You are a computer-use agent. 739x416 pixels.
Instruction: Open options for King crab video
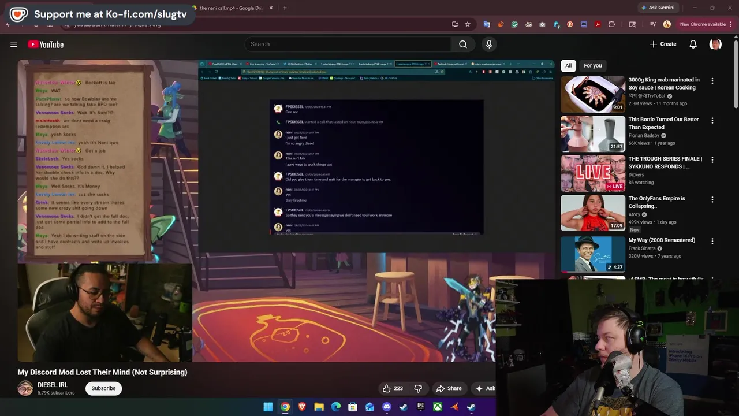(x=712, y=81)
